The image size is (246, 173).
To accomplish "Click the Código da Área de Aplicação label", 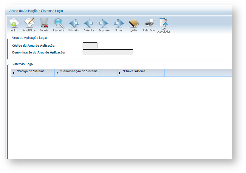I will tap(34, 46).
